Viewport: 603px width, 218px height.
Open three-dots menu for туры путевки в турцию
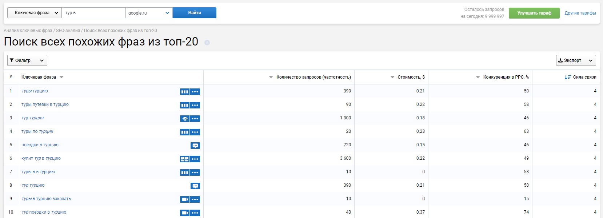click(195, 105)
